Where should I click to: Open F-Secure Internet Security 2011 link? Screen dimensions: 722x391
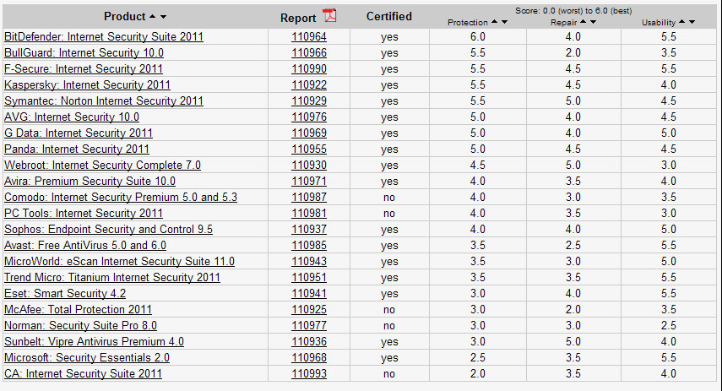pos(84,69)
